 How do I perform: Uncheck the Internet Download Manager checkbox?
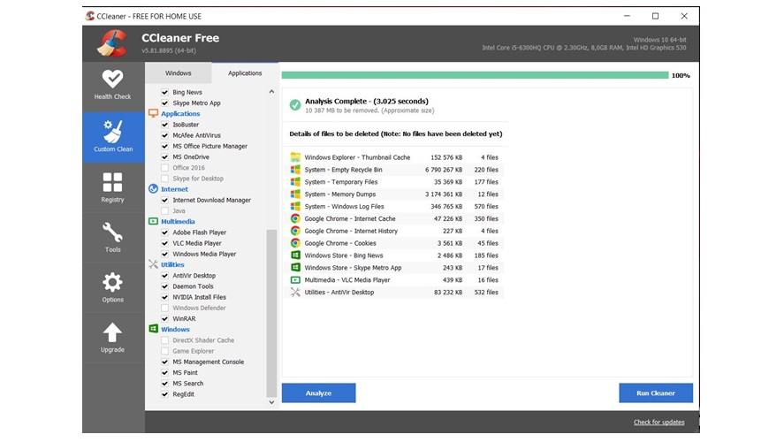coord(164,200)
